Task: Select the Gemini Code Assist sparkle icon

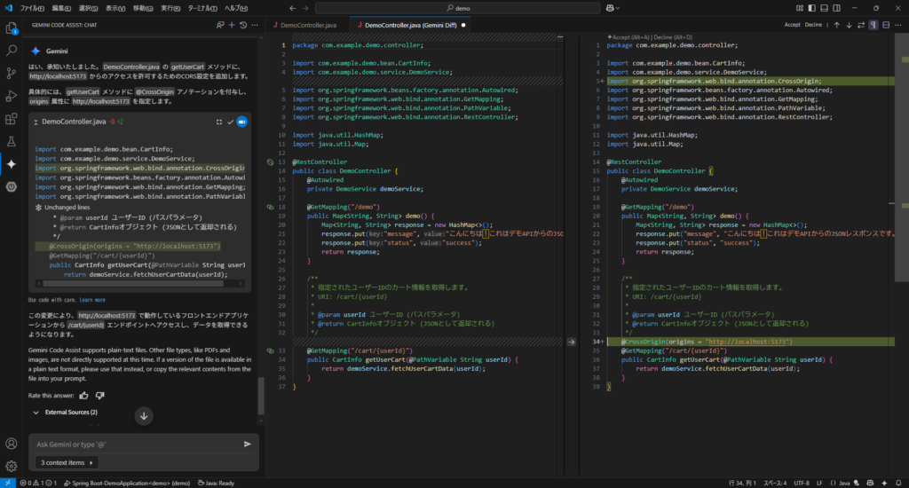Action: (11, 164)
